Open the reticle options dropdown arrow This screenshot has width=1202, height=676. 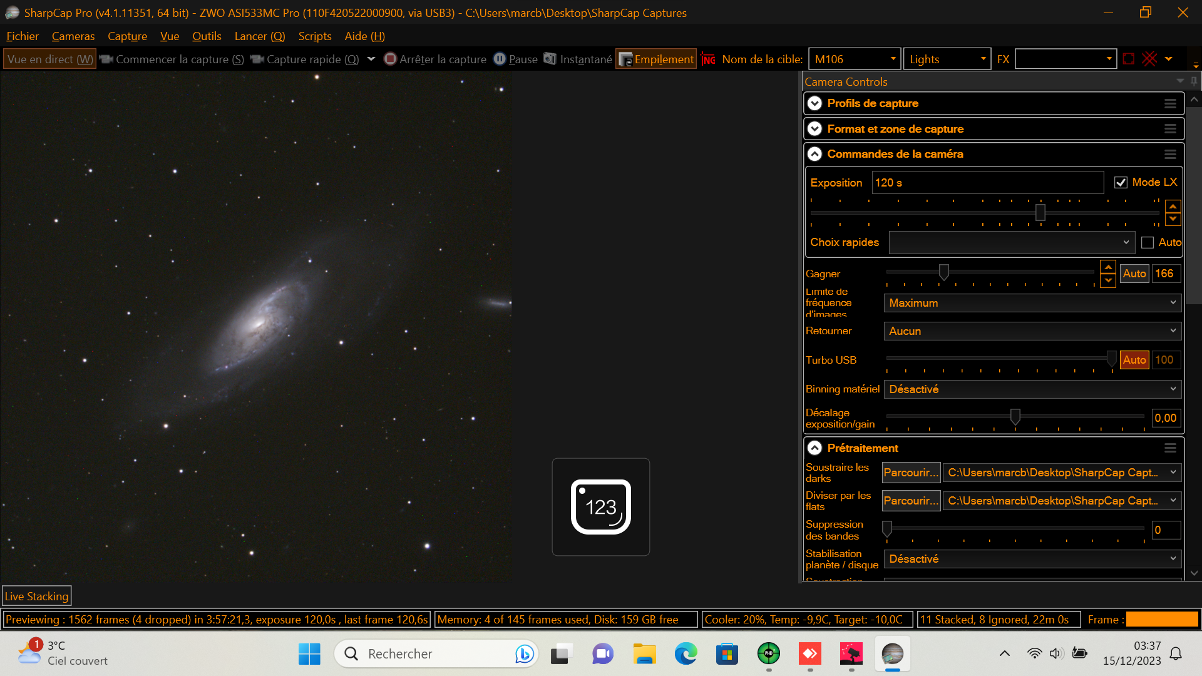tap(1168, 59)
